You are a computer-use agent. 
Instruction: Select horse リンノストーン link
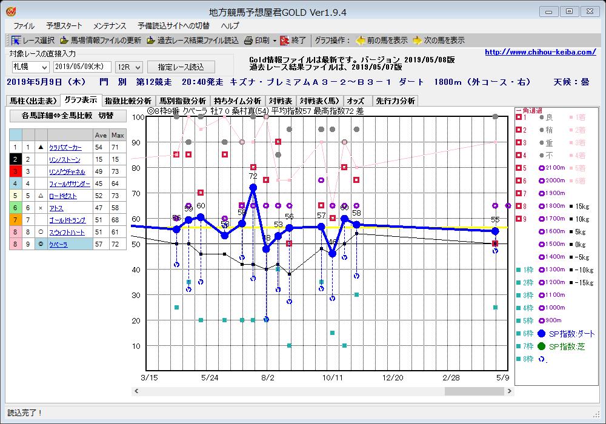tap(65, 159)
